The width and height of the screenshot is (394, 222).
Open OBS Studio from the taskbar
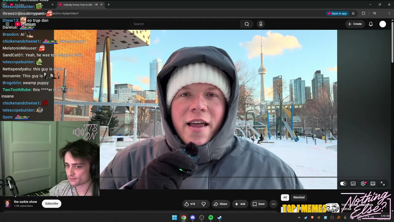[202, 218]
